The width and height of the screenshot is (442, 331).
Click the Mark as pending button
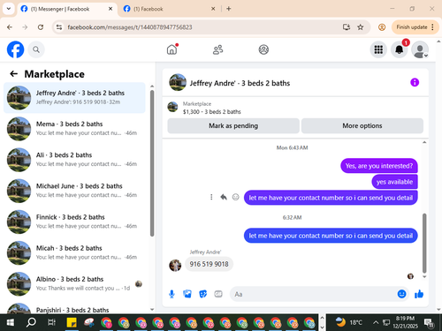[233, 126]
